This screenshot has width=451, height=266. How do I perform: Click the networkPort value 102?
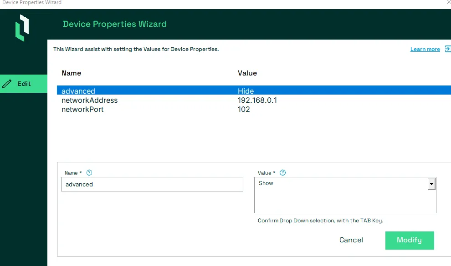[244, 109]
